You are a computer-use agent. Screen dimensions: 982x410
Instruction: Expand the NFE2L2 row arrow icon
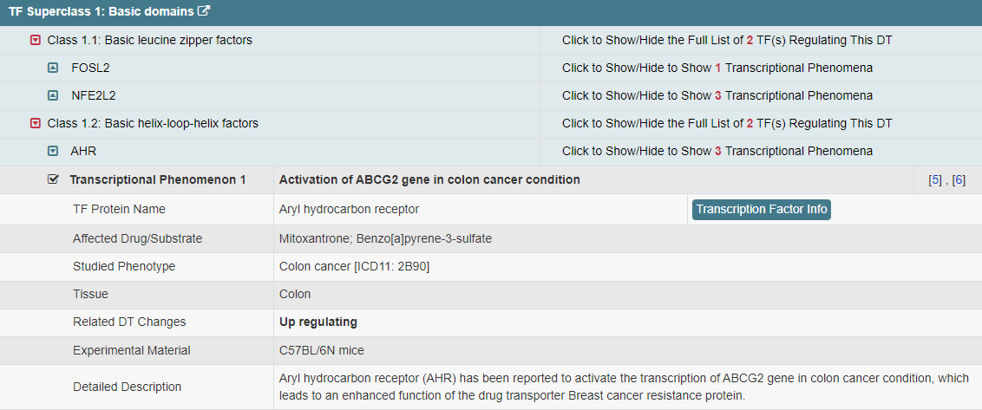click(53, 95)
